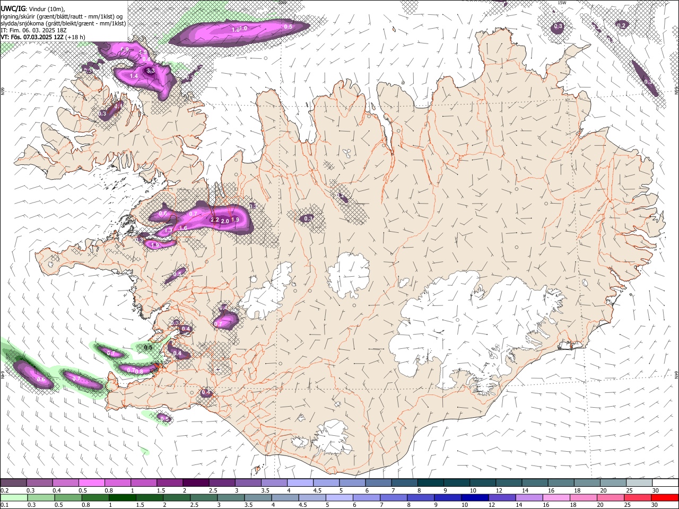Click the "1.4" snowfall value label
This screenshot has height=509, width=679.
(x=134, y=76)
